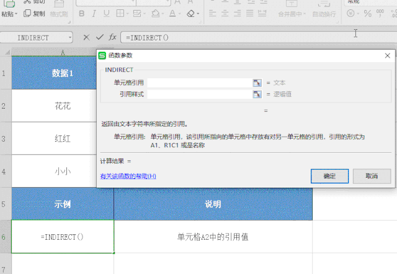This screenshot has height=274, width=397.
Task: Open the currency format dropdown arrow
Action: tap(358, 14)
